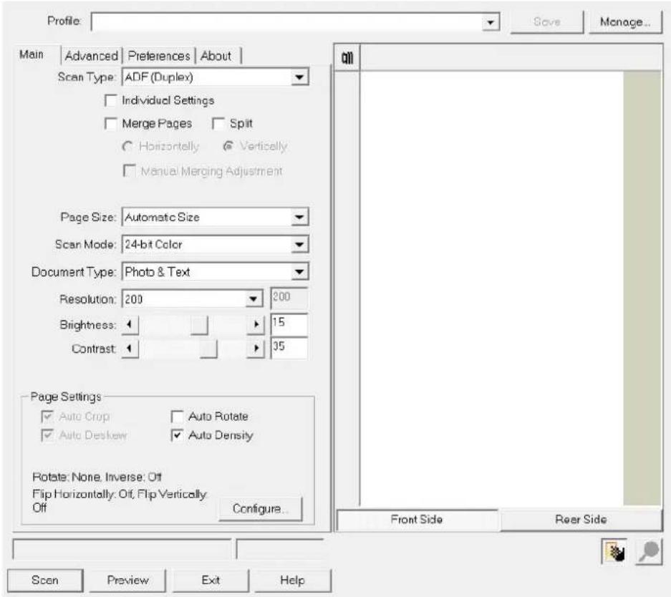Click the 'Rotate: None, Inverse: Off' text
The image size is (671, 597).
pos(97,477)
